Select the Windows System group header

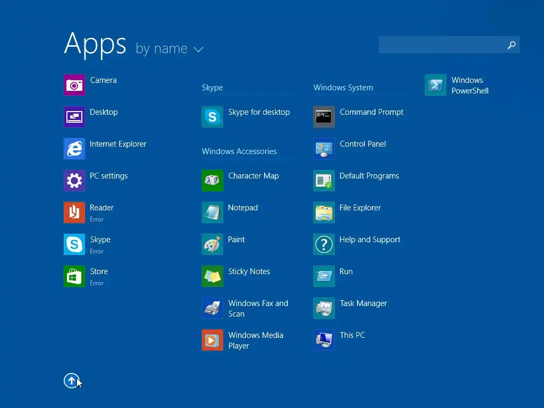tap(343, 88)
